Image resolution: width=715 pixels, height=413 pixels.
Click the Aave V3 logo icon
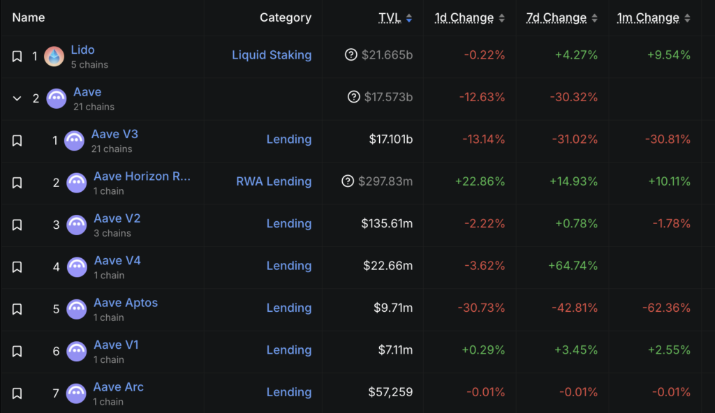point(75,141)
